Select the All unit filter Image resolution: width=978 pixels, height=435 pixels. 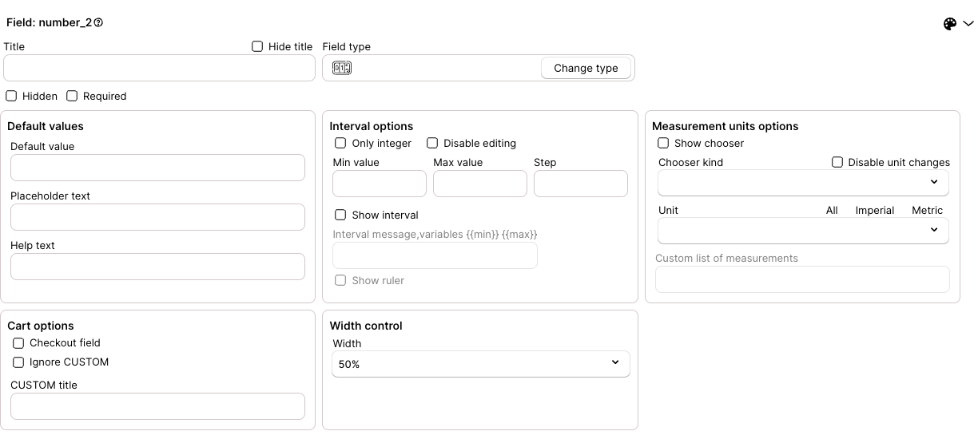(x=832, y=211)
